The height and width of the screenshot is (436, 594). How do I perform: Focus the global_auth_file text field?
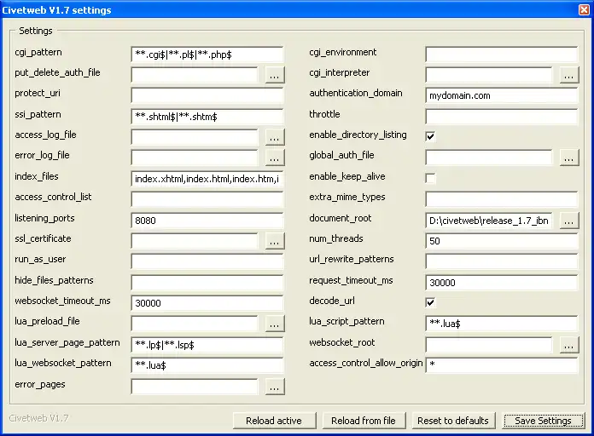point(489,158)
